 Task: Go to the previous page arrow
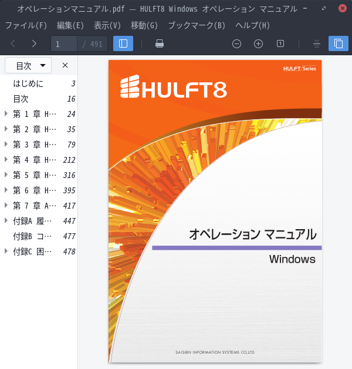(13, 43)
